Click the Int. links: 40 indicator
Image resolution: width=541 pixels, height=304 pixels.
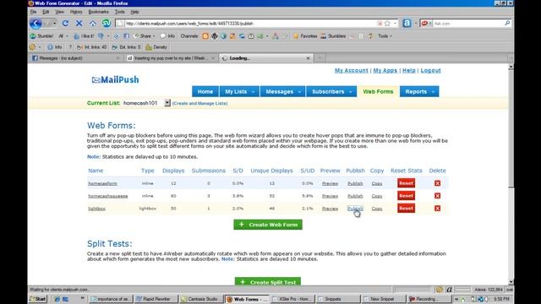pyautogui.click(x=92, y=47)
